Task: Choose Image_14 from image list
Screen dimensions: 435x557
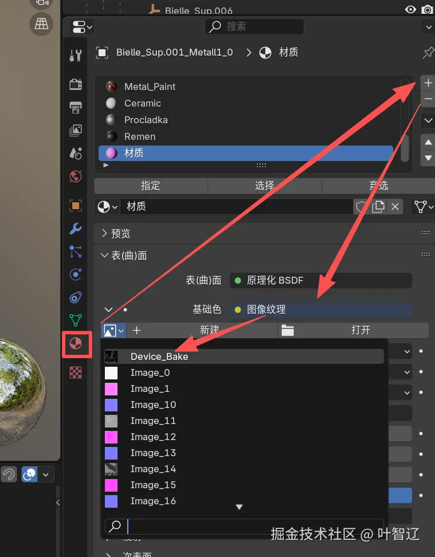Action: click(244, 469)
